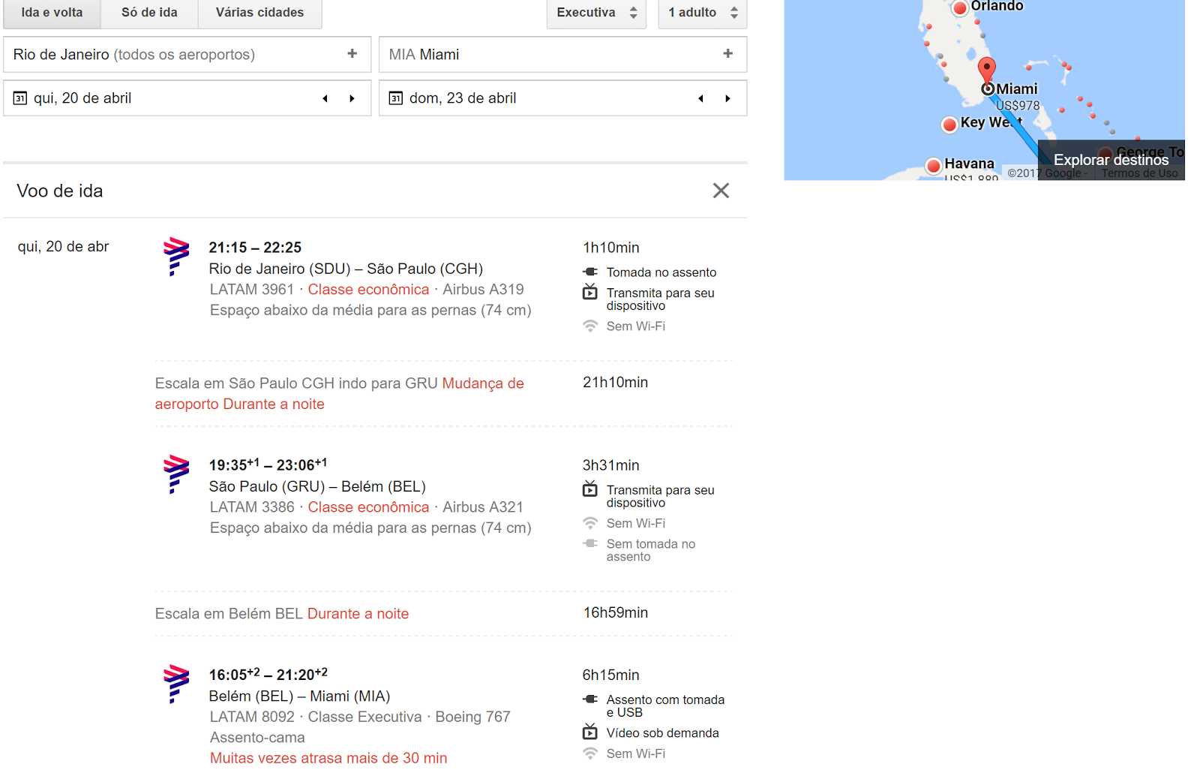Click the '16h59min' layover duration
1200x770 pixels.
point(615,612)
